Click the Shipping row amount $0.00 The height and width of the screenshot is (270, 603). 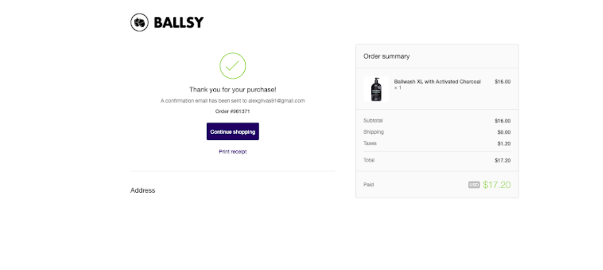point(504,132)
